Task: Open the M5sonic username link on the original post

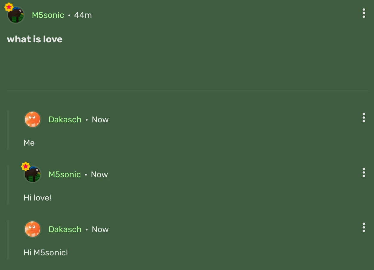Action: coord(48,15)
